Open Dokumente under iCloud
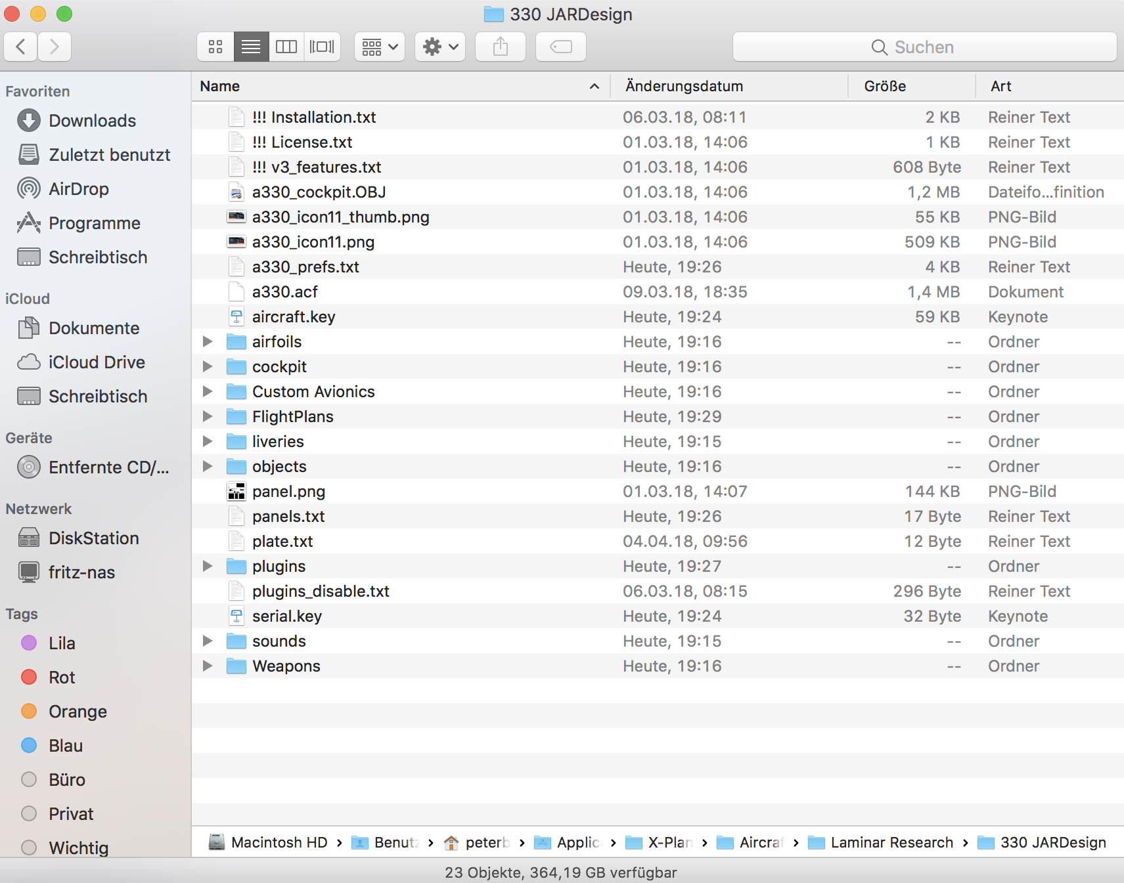1124x883 pixels. pyautogui.click(x=79, y=328)
